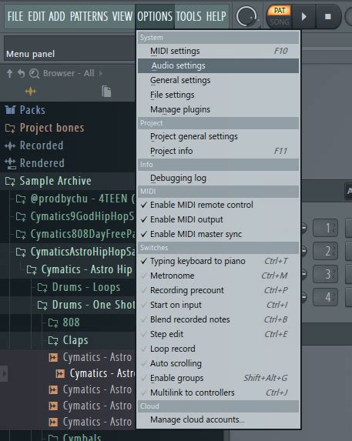The height and width of the screenshot is (441, 352).
Task: Click the browser collapse up-arrow icon
Action: point(9,73)
